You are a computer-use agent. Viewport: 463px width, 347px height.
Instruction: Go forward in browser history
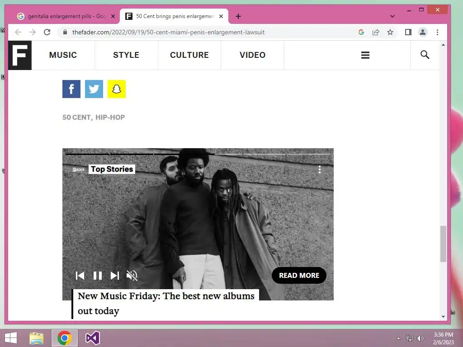(33, 32)
